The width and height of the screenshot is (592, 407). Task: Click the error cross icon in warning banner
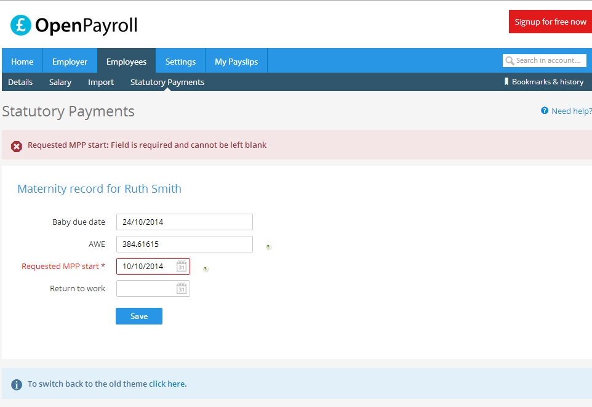[x=16, y=146]
